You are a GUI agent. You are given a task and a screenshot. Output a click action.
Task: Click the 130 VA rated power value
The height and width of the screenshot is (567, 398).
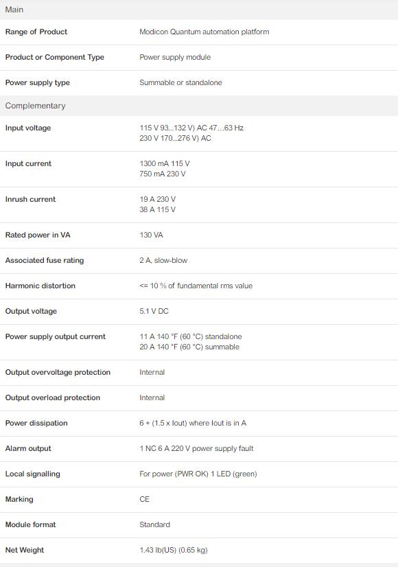coord(151,235)
